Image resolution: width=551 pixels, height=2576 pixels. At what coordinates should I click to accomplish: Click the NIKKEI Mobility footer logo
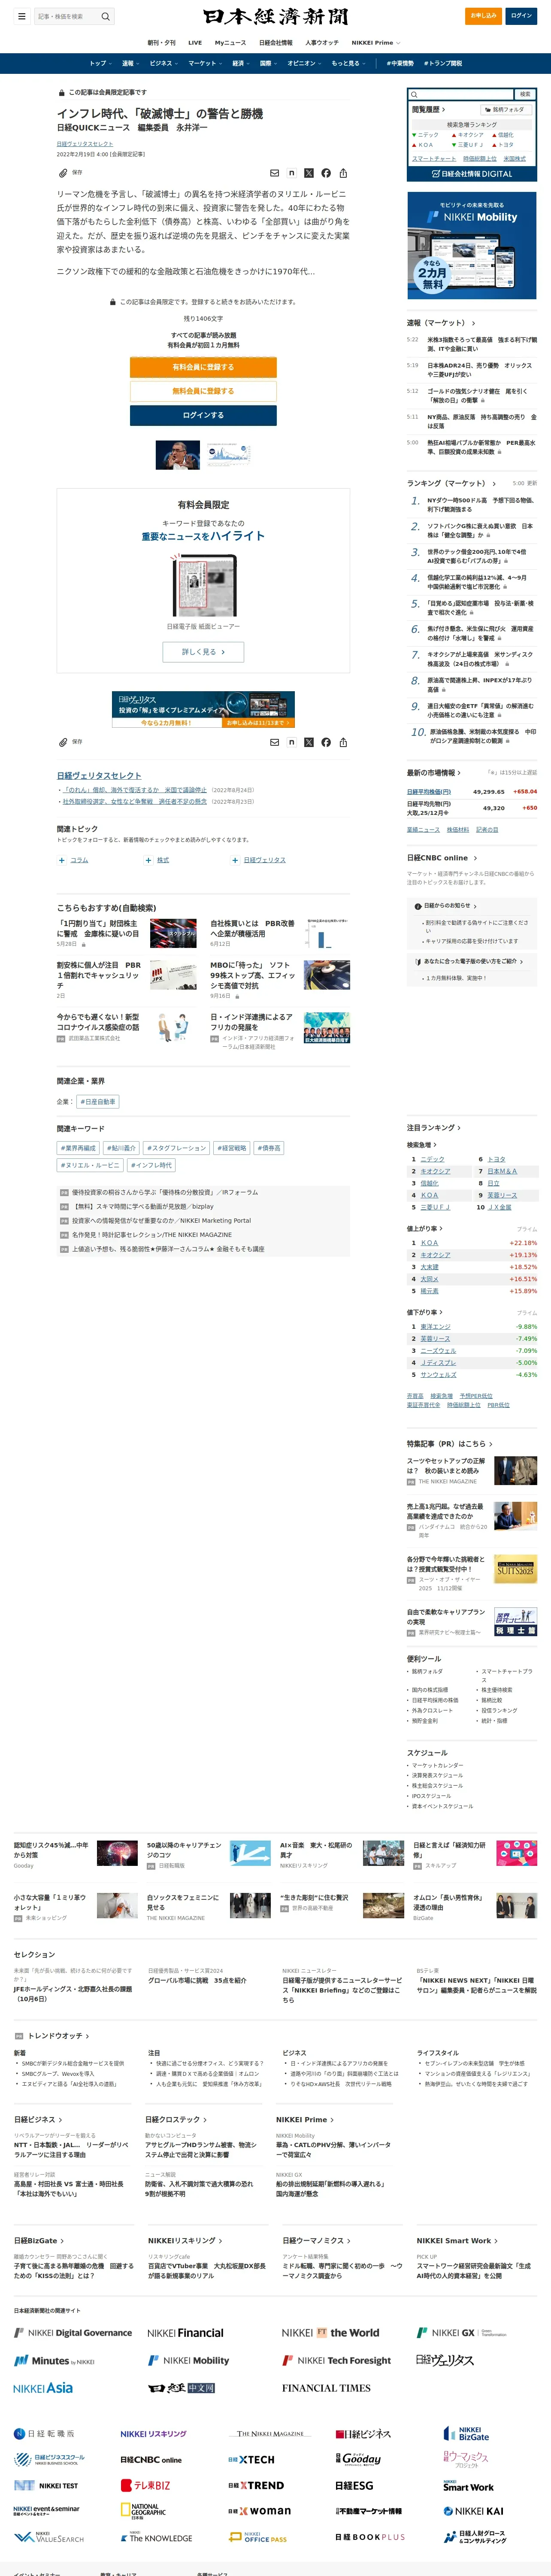pos(189,2360)
